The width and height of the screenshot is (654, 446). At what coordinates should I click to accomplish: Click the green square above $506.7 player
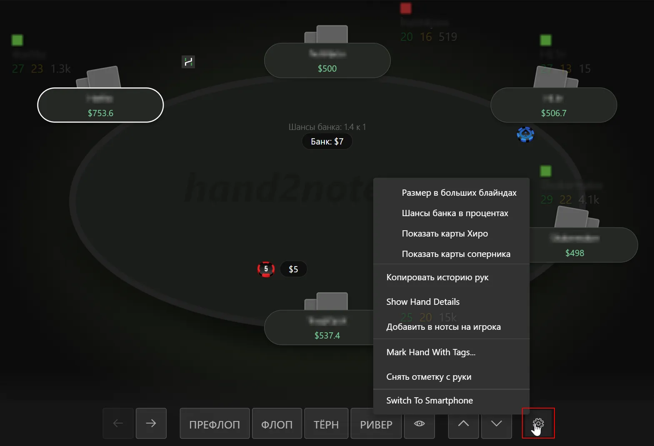coord(546,40)
